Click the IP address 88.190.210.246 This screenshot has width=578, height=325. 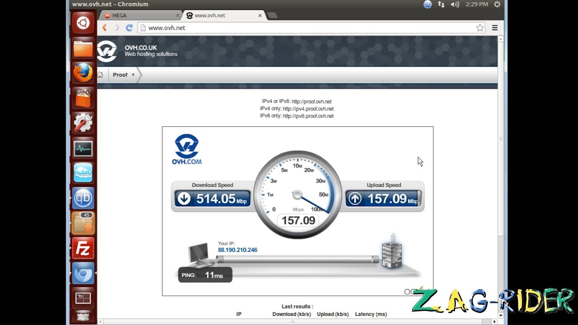[x=238, y=250]
